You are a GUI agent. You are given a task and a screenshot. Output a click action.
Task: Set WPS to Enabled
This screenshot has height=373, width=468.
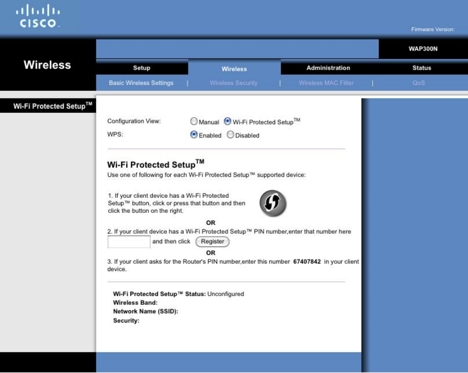coord(194,135)
